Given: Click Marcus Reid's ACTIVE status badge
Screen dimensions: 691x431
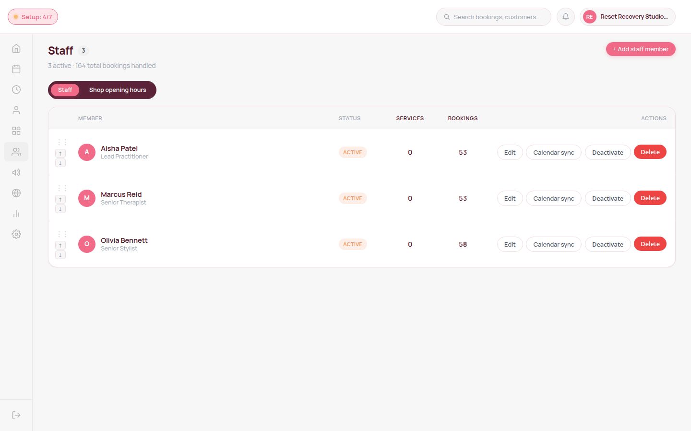Looking at the screenshot, I should point(353,198).
